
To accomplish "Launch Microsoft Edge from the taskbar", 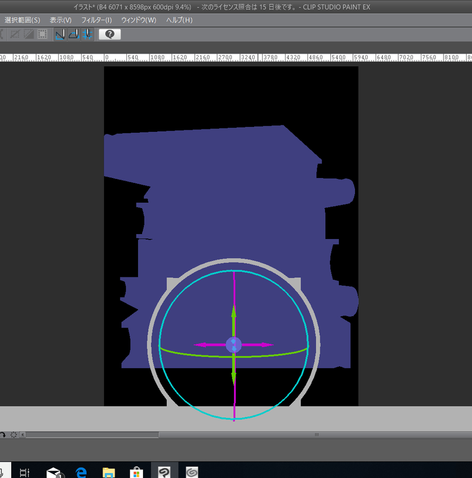I will [x=81, y=472].
